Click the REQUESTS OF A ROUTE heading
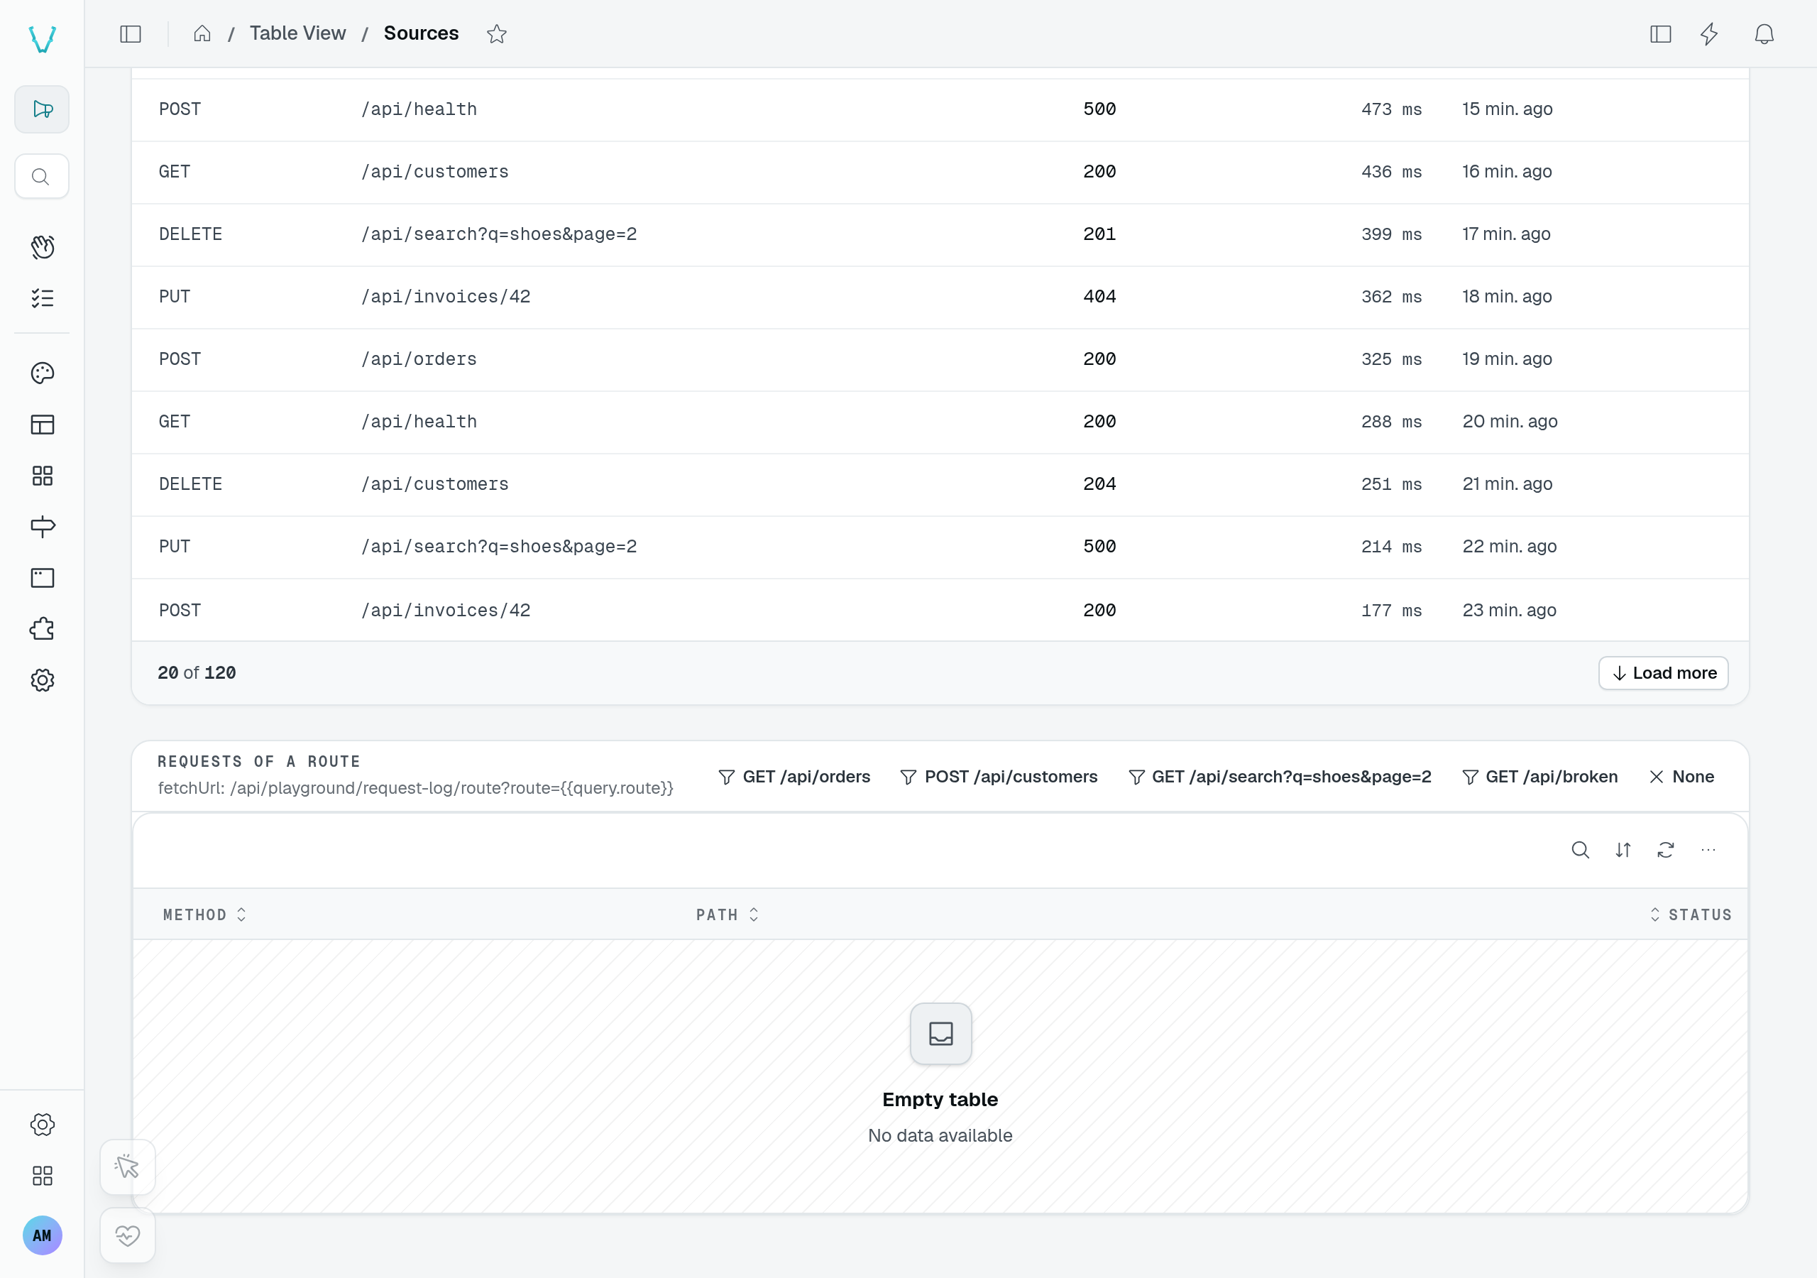 point(259,762)
